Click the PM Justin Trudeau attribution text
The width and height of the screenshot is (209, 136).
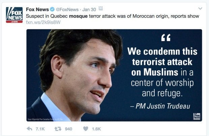(160, 106)
